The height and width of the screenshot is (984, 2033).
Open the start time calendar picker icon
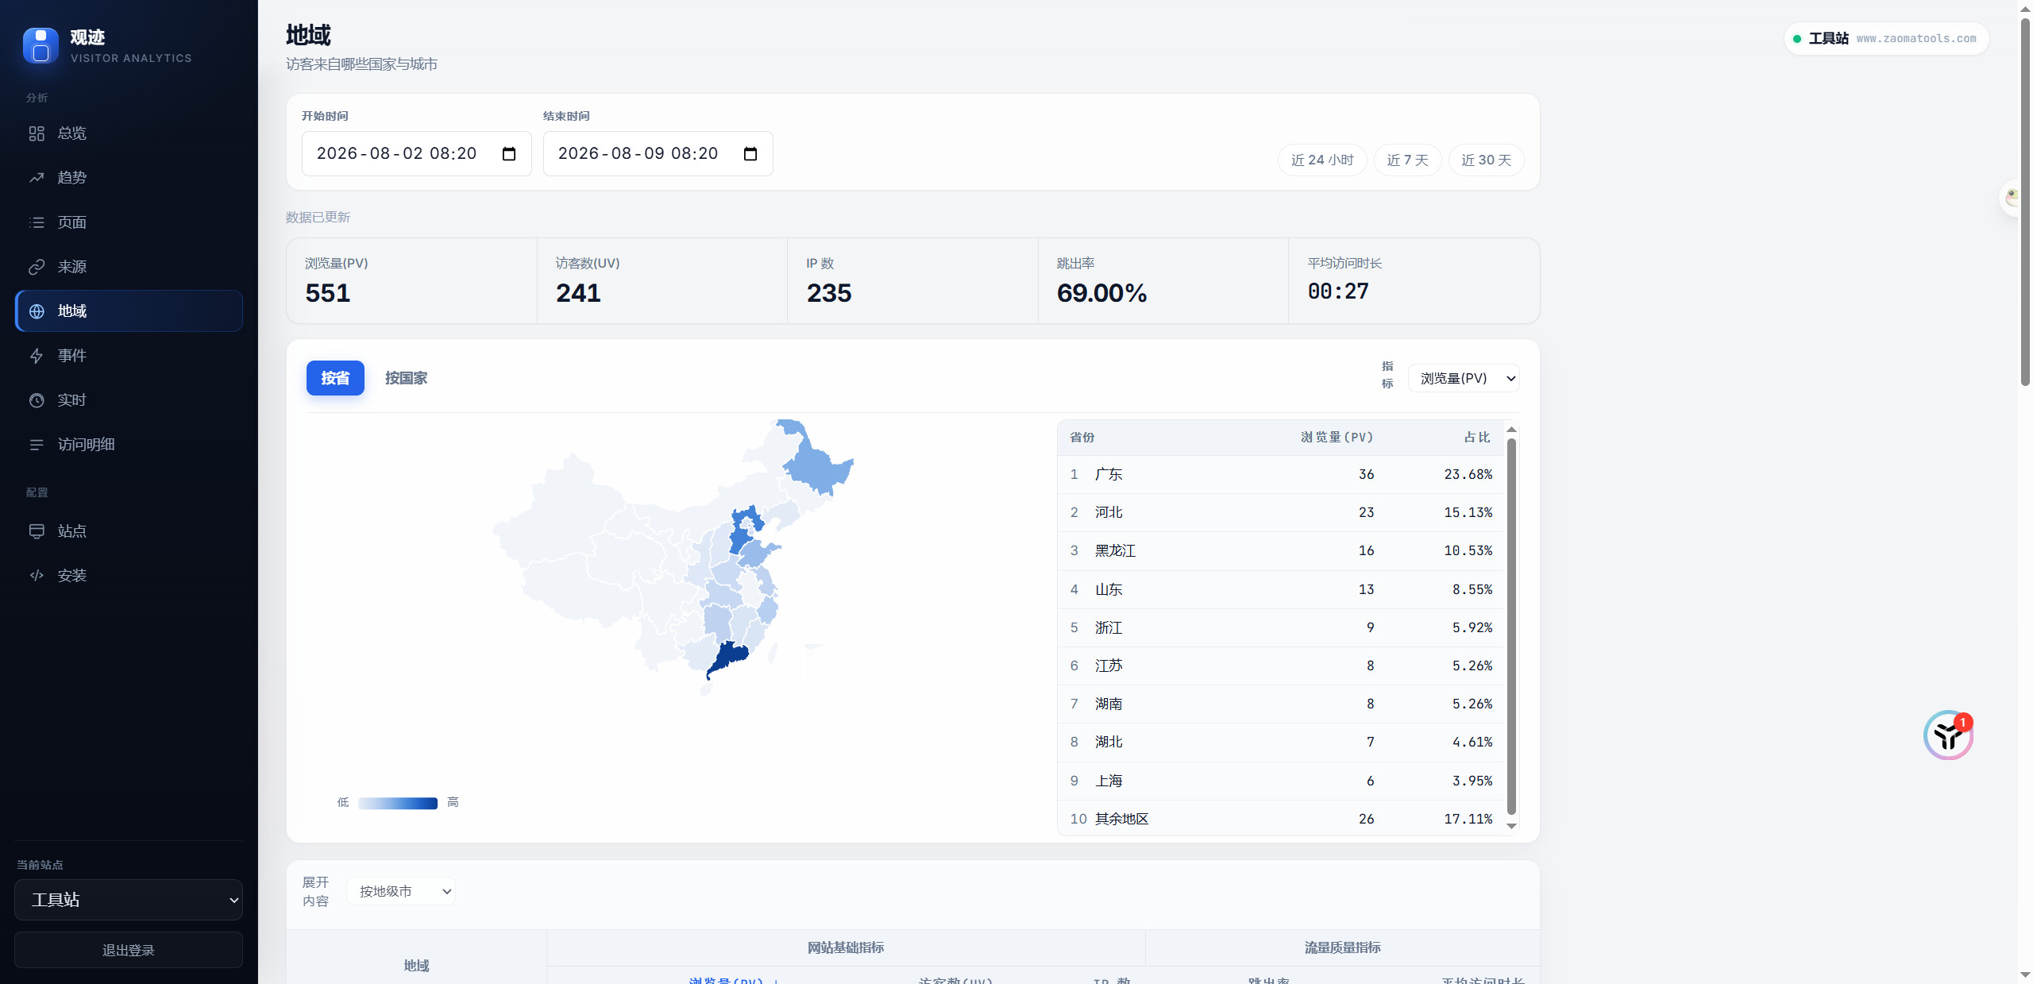[509, 153]
